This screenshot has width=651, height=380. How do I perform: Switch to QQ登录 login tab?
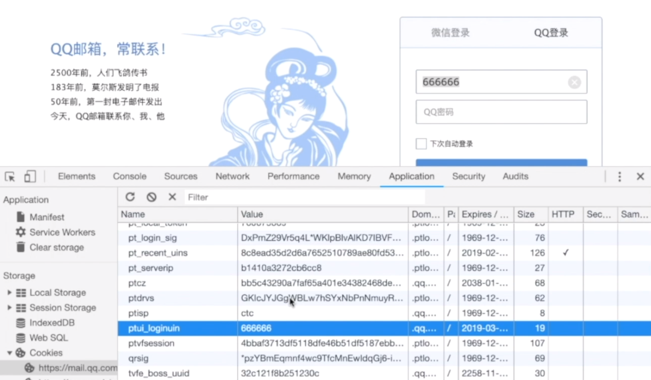pyautogui.click(x=551, y=33)
